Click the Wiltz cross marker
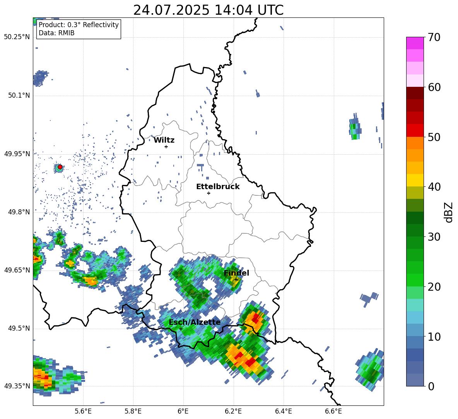 point(166,147)
